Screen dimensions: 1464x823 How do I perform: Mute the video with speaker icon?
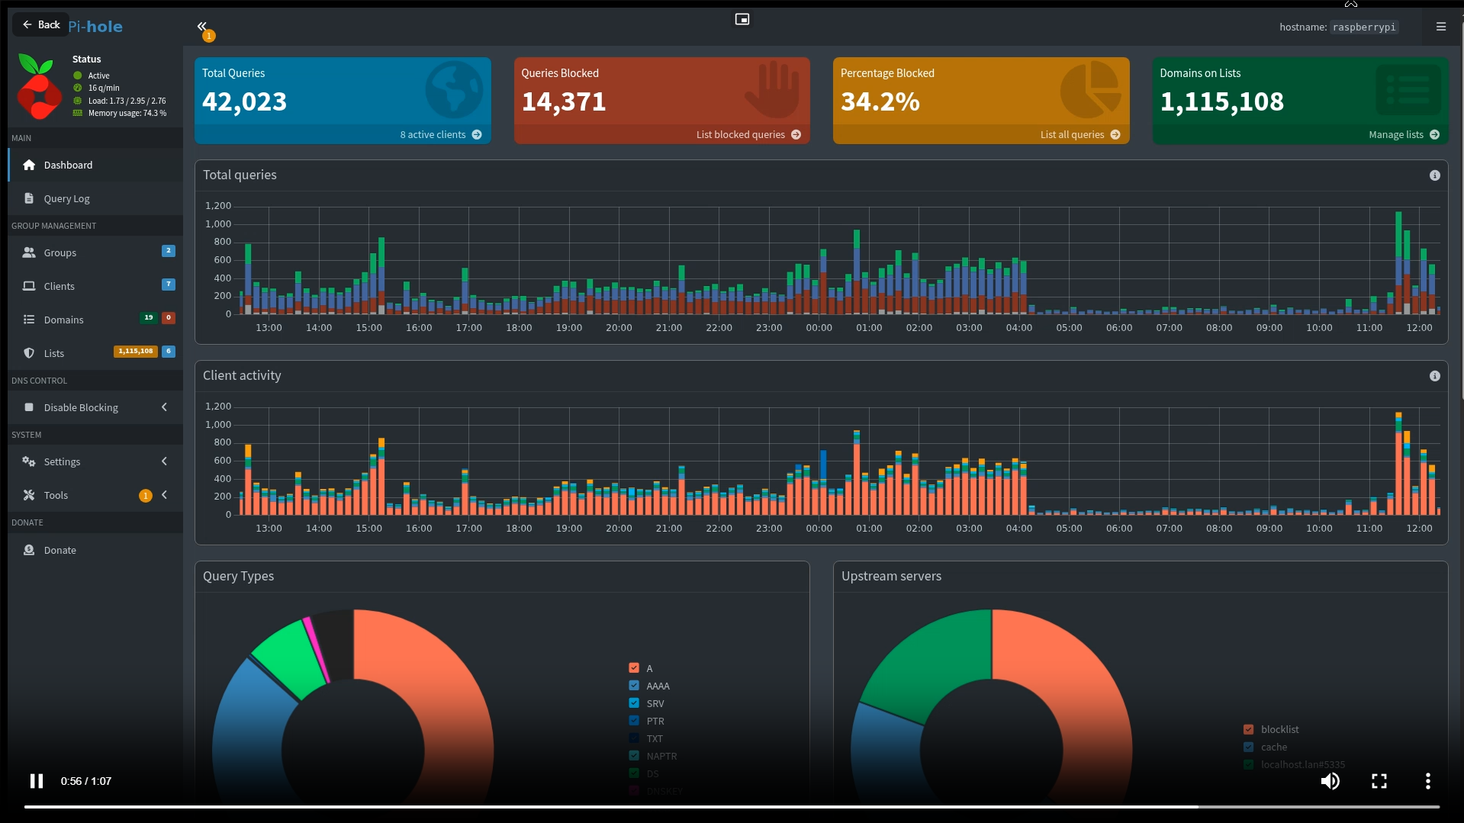(x=1330, y=780)
